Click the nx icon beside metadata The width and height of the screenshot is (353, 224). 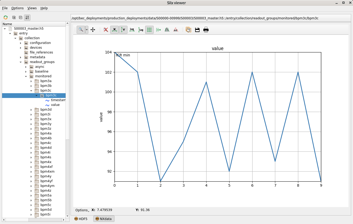(26, 57)
